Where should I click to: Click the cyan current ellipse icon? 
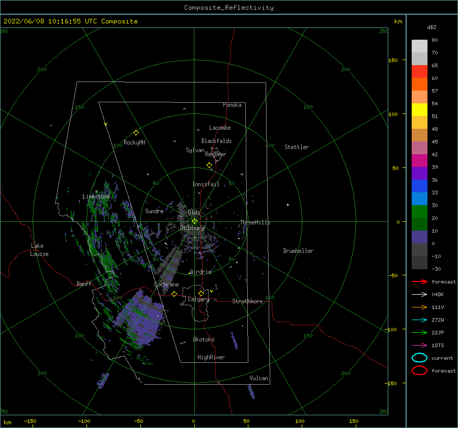[419, 358]
